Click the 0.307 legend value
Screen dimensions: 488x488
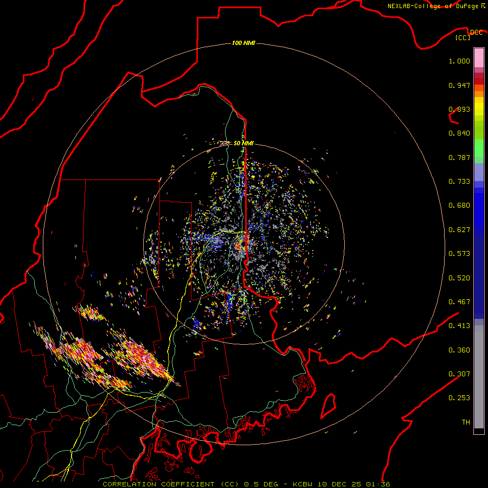459,374
